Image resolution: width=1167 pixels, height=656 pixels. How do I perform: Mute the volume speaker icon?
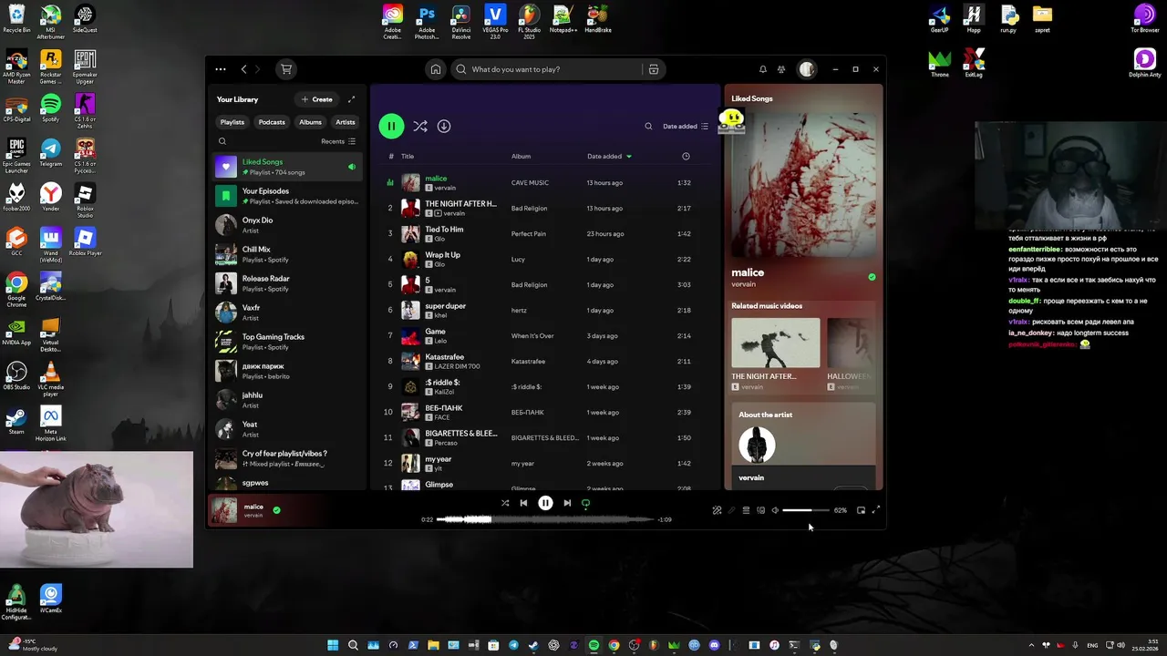[775, 510]
